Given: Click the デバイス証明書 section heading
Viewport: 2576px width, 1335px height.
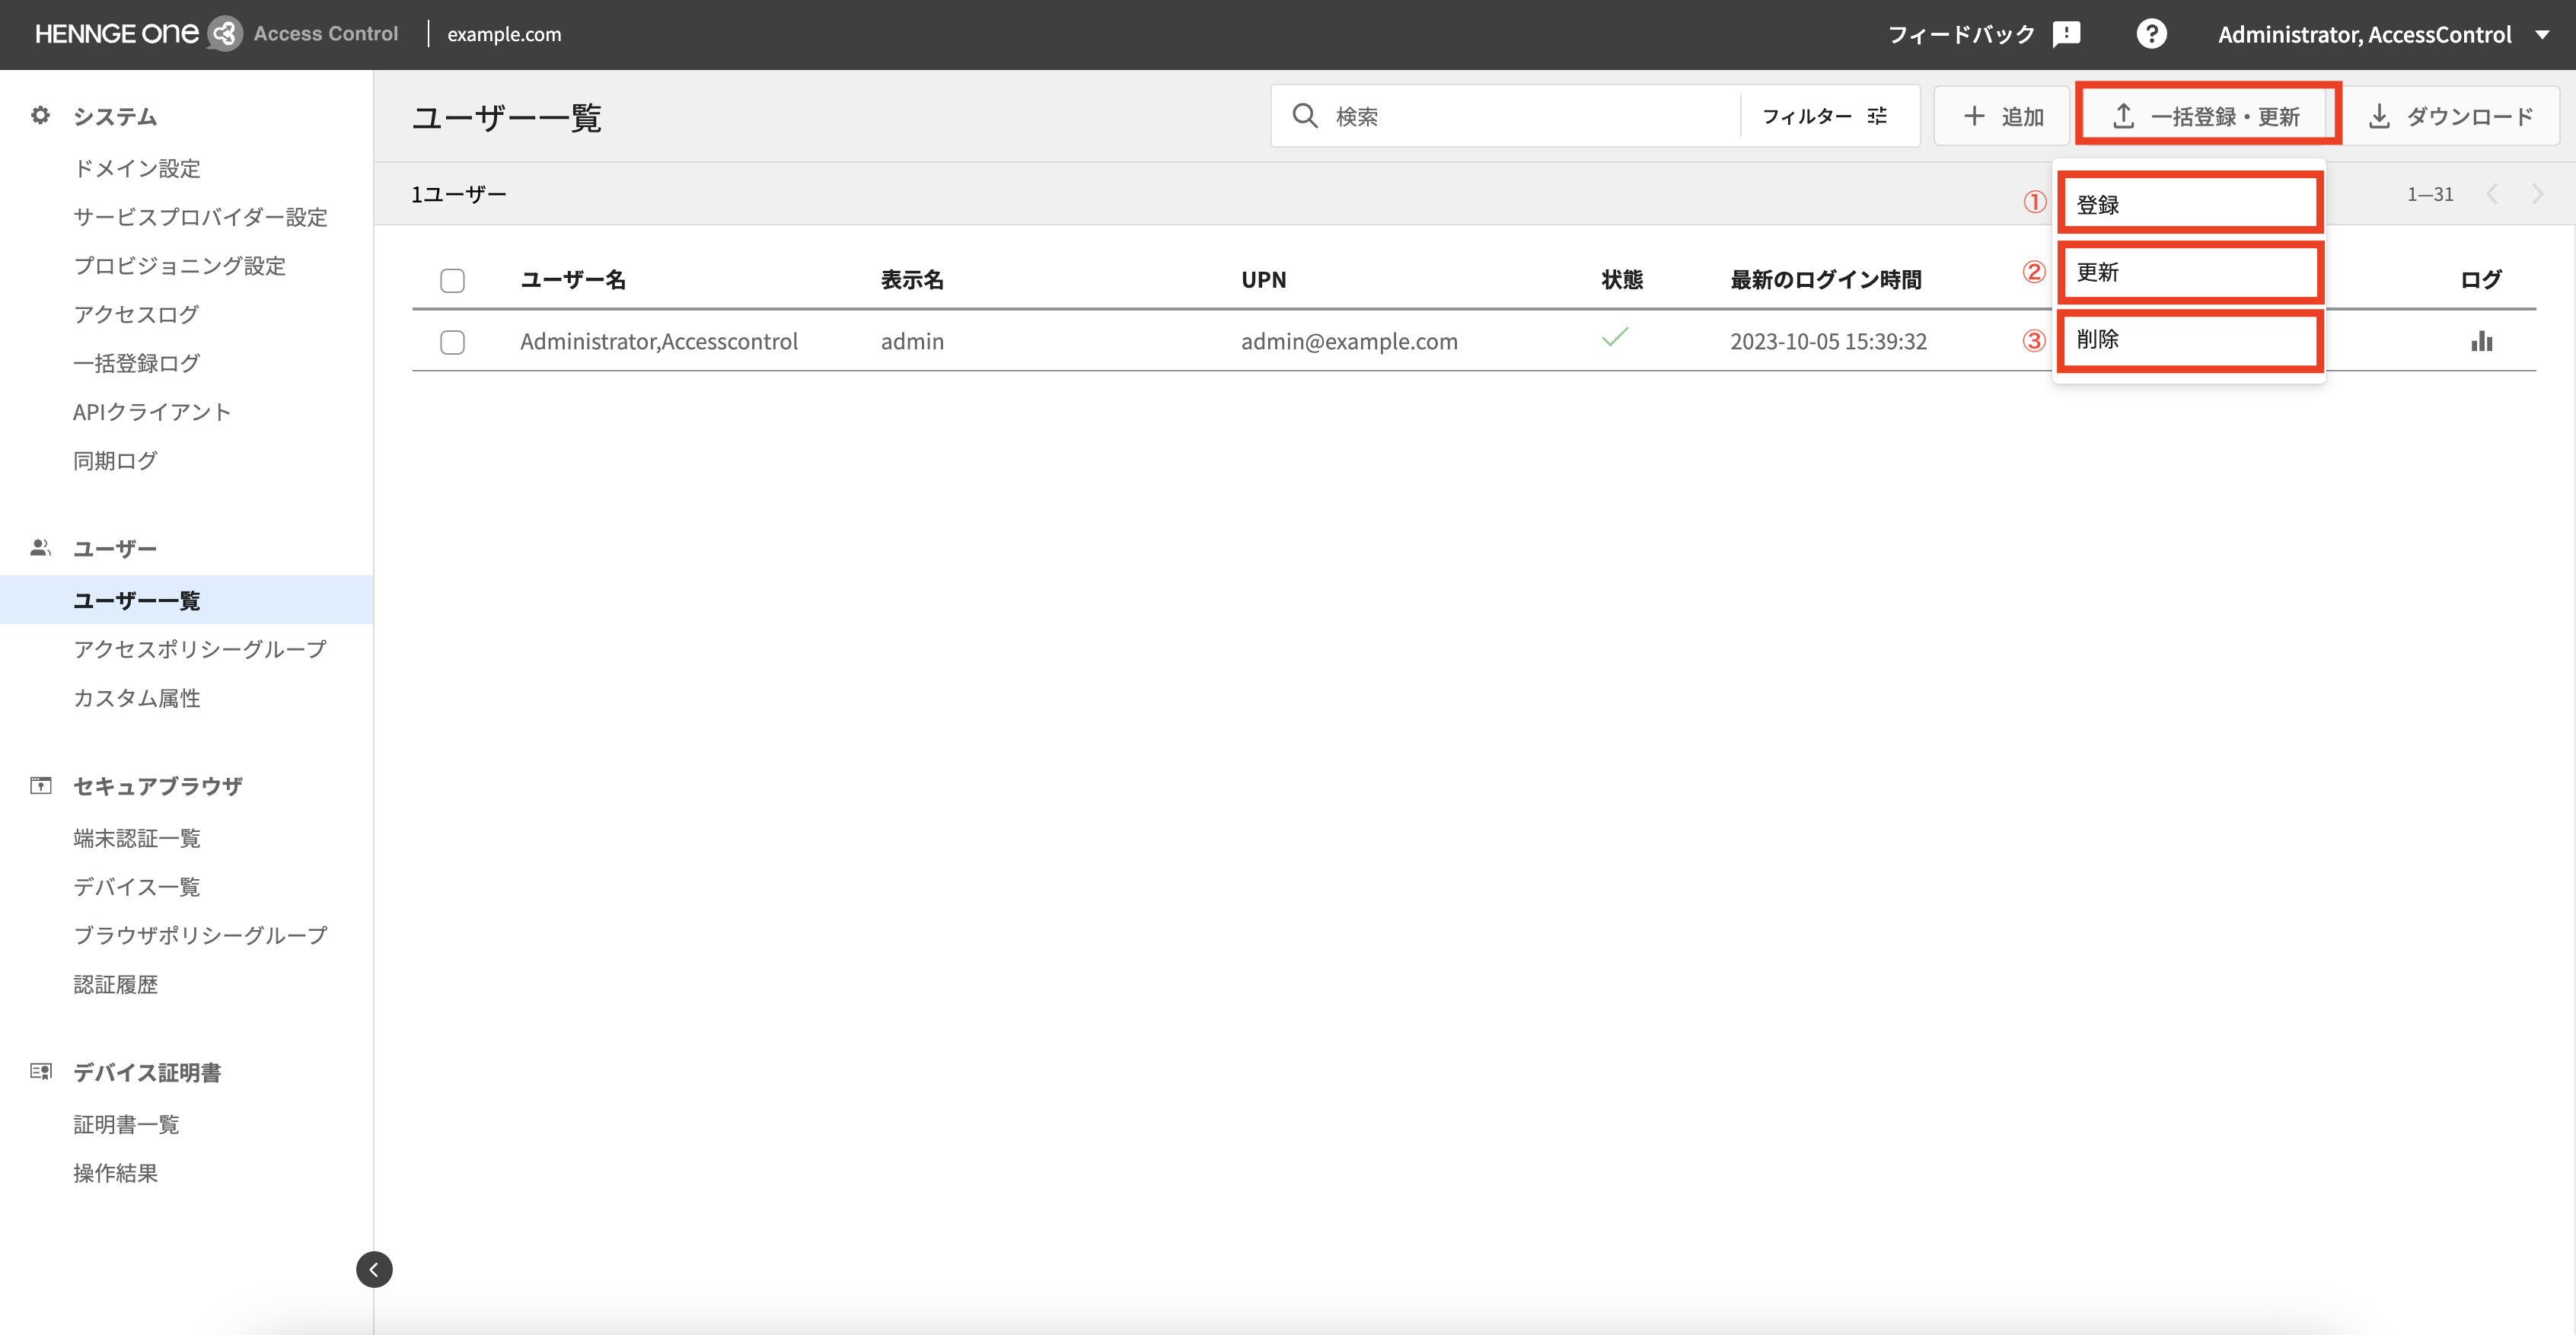Looking at the screenshot, I should tap(147, 1072).
